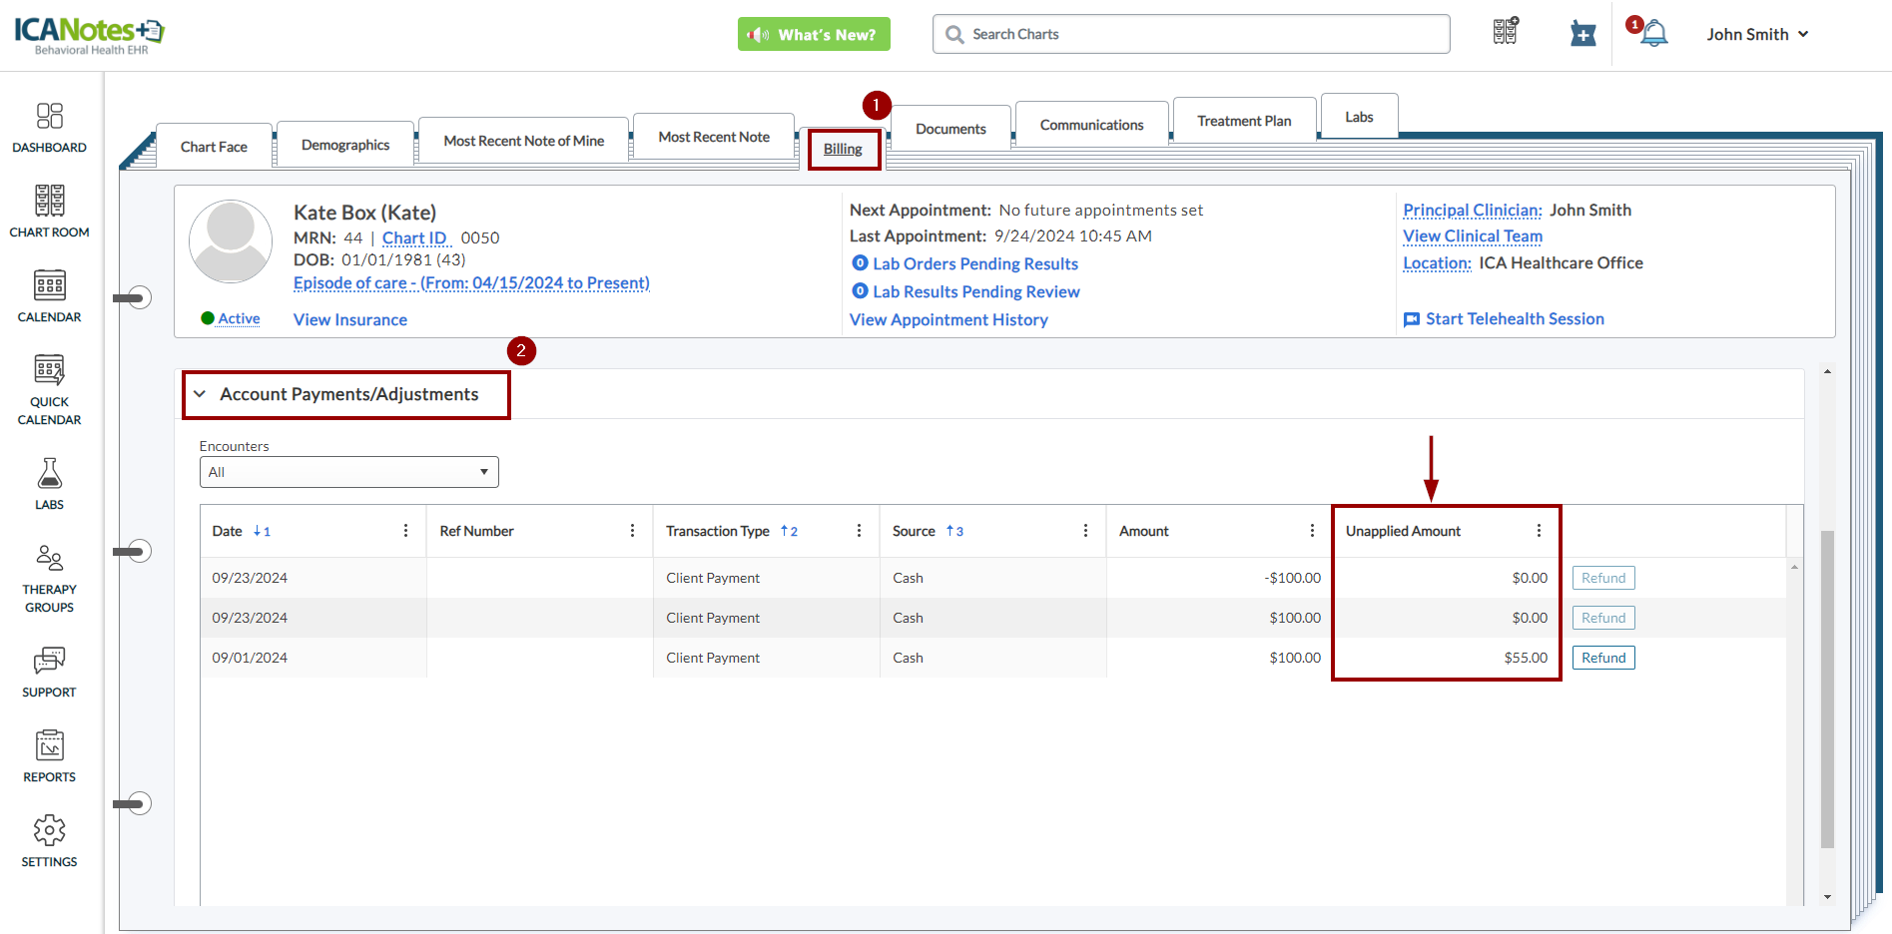The image size is (1892, 934).
Task: Switch to the Demographics tab
Action: pyautogui.click(x=345, y=145)
